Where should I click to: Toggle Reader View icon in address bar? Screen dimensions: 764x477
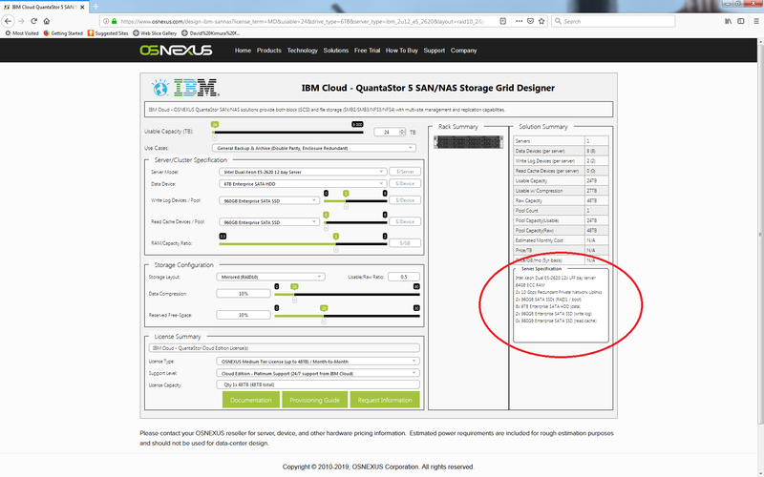(x=503, y=21)
